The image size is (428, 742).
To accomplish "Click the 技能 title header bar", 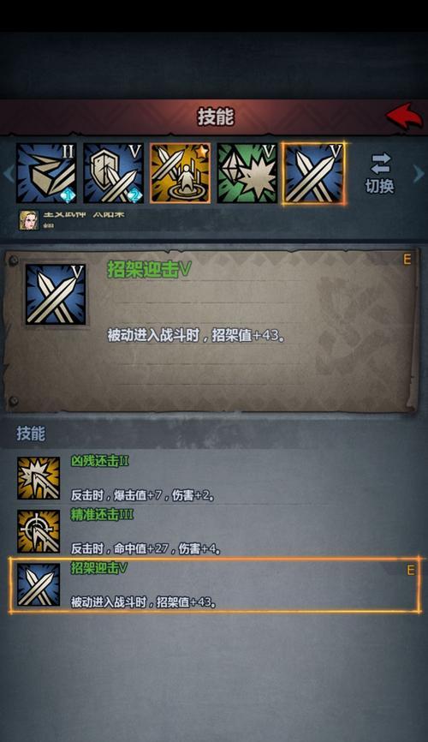I will (214, 117).
